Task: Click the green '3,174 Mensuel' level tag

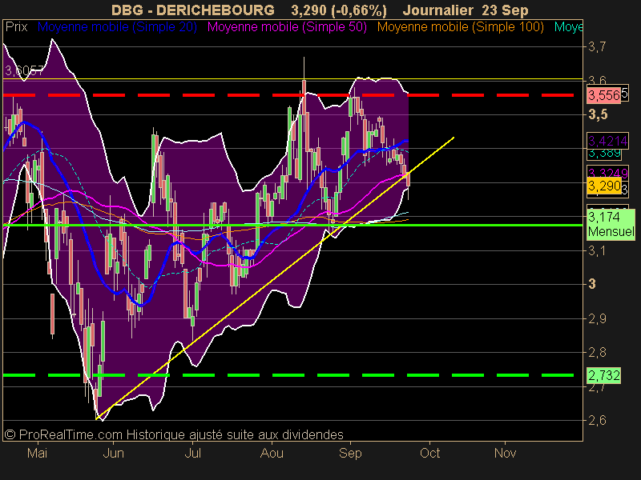Action: pos(611,224)
